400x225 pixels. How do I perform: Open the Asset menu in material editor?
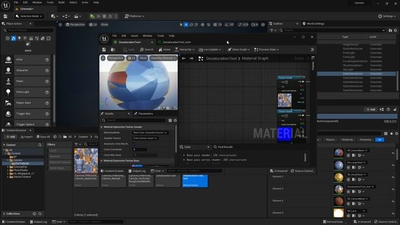click(134, 36)
